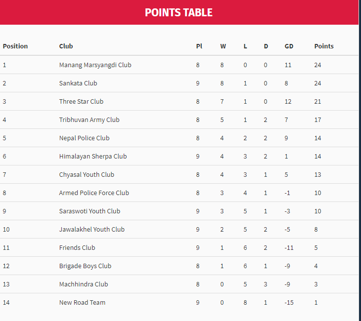Open Himalayan Sherpa Club

coord(92,156)
